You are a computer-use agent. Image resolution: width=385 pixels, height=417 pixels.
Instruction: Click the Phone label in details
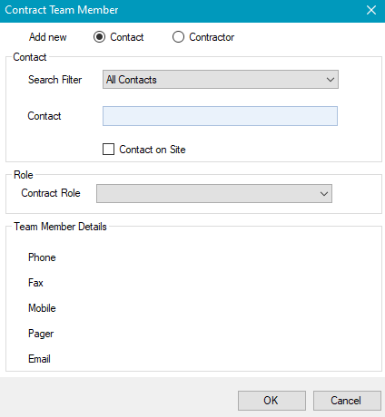42,257
